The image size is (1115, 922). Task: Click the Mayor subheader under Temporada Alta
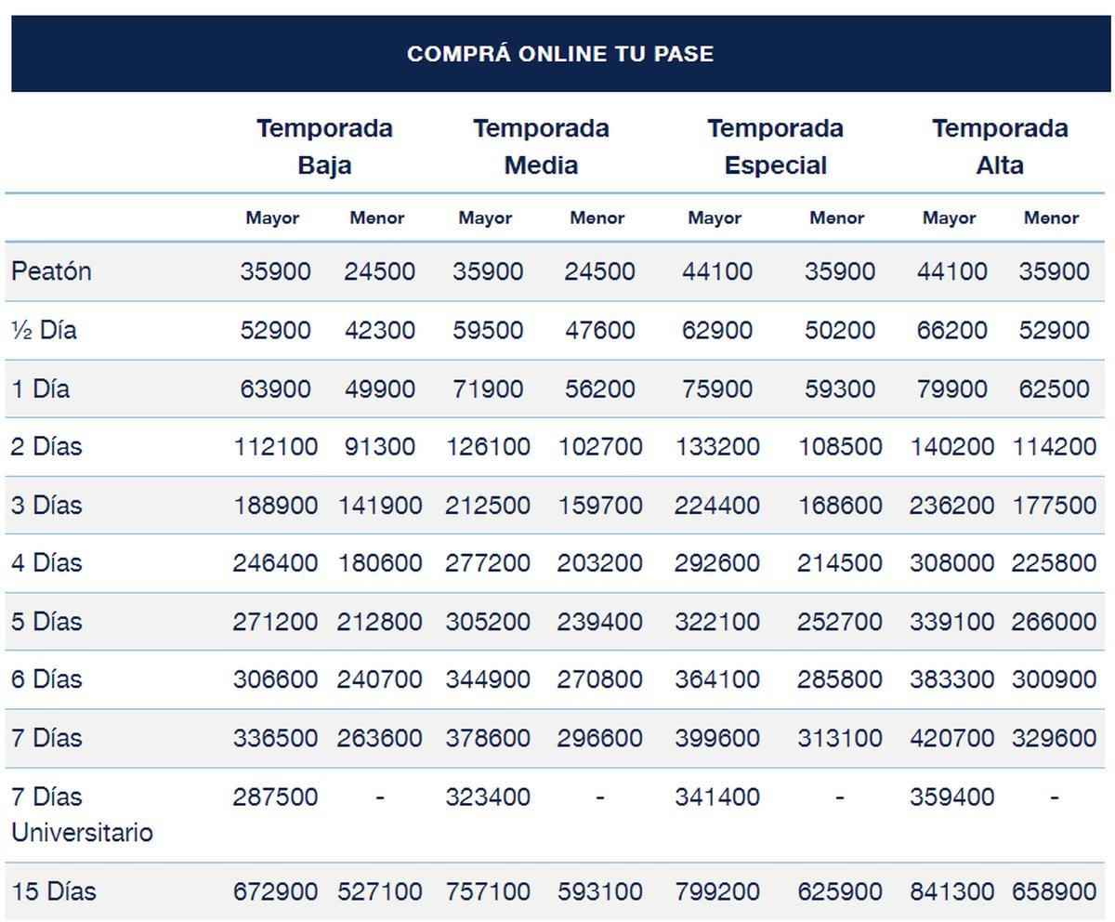[949, 218]
